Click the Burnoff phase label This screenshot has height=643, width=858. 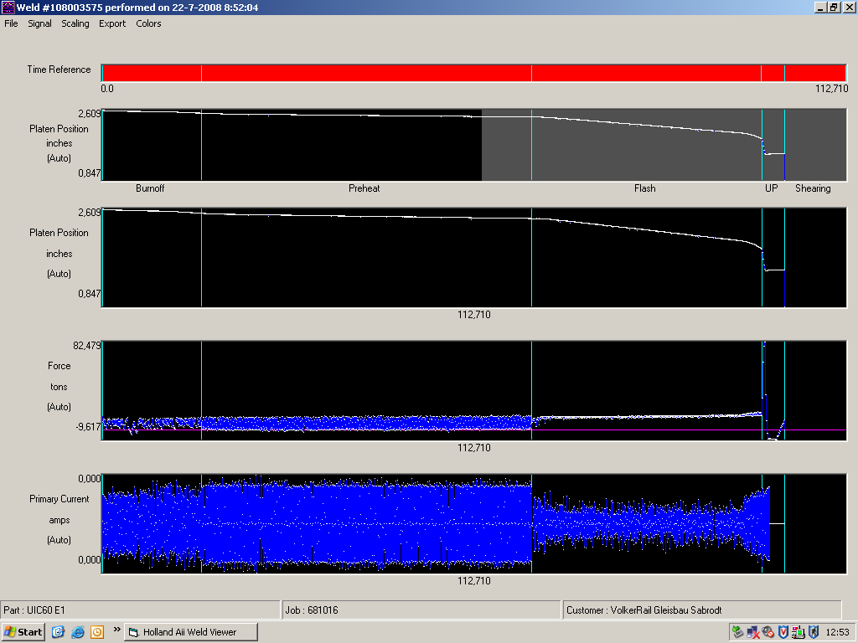(150, 188)
